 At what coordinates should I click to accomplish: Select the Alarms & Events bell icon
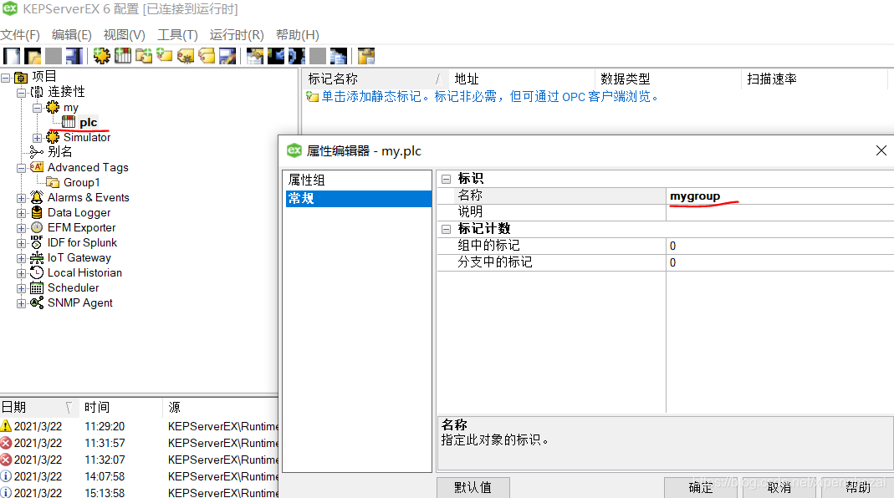(x=37, y=197)
